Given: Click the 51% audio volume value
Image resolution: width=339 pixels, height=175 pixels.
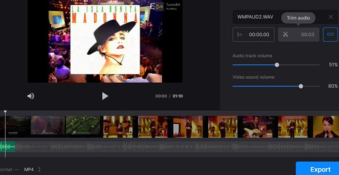Looking at the screenshot, I should 333,65.
